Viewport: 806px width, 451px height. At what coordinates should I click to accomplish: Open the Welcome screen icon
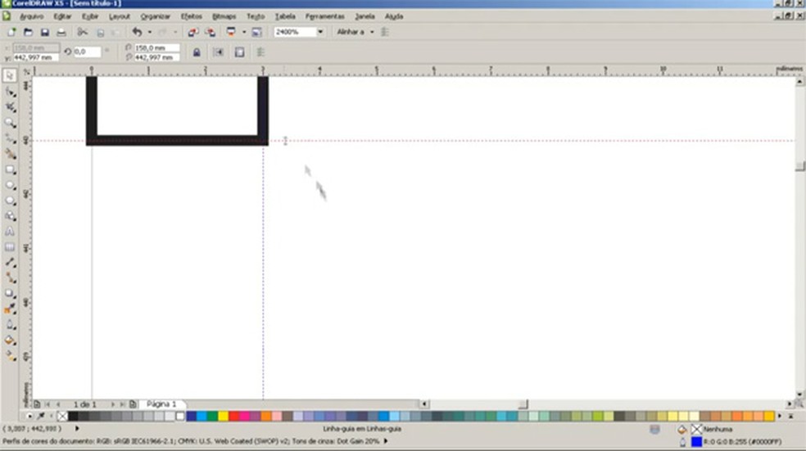(256, 33)
